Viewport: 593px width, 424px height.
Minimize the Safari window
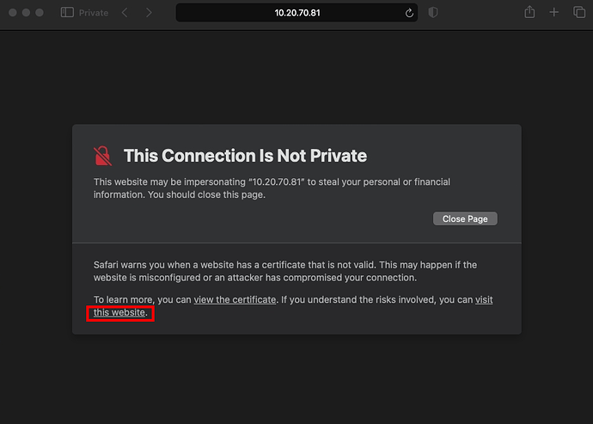26,13
